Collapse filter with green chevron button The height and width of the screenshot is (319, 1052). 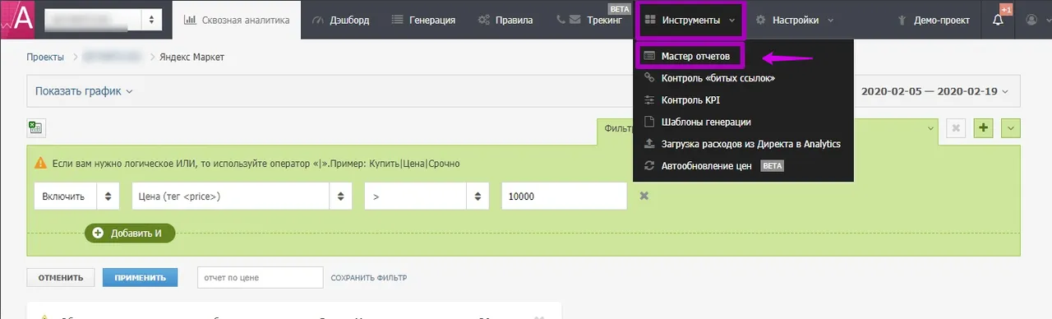coord(1012,128)
